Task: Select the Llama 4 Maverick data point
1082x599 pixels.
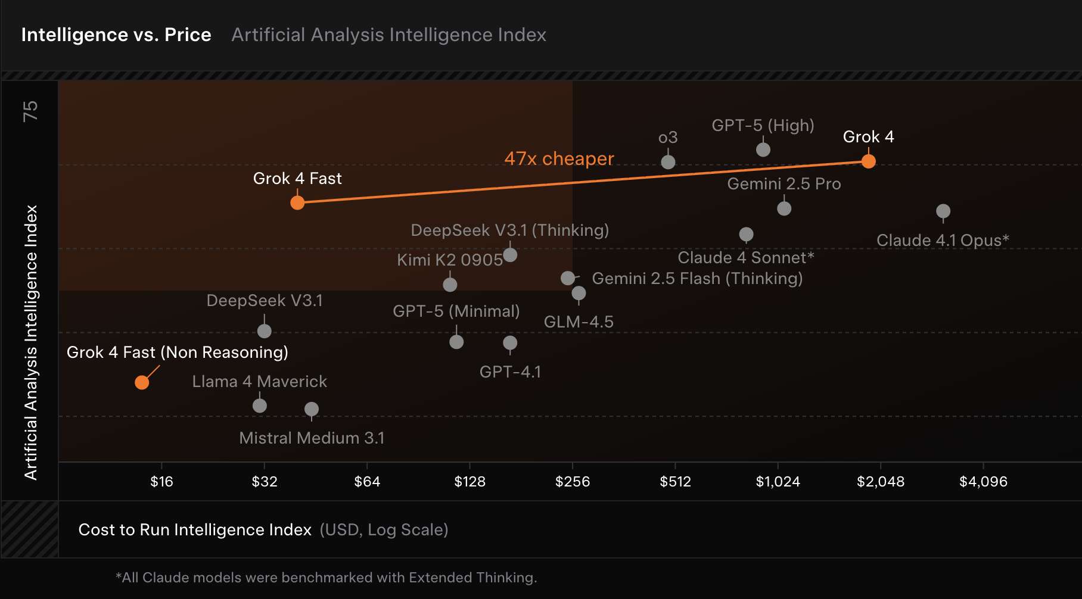Action: pos(259,405)
